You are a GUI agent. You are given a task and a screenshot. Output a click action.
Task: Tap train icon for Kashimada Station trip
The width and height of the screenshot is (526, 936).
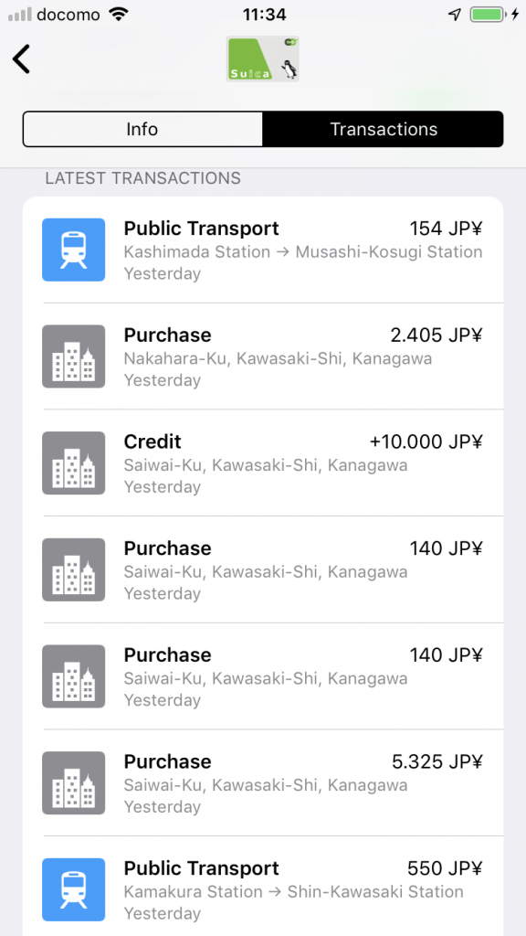[73, 250]
